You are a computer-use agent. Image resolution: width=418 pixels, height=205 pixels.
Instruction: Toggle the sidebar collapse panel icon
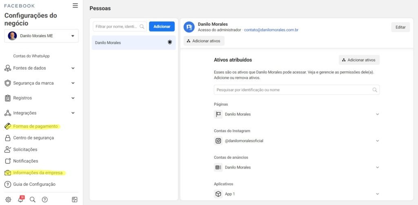[74, 200]
